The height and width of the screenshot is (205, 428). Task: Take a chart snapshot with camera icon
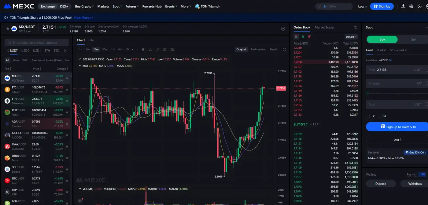[172, 49]
